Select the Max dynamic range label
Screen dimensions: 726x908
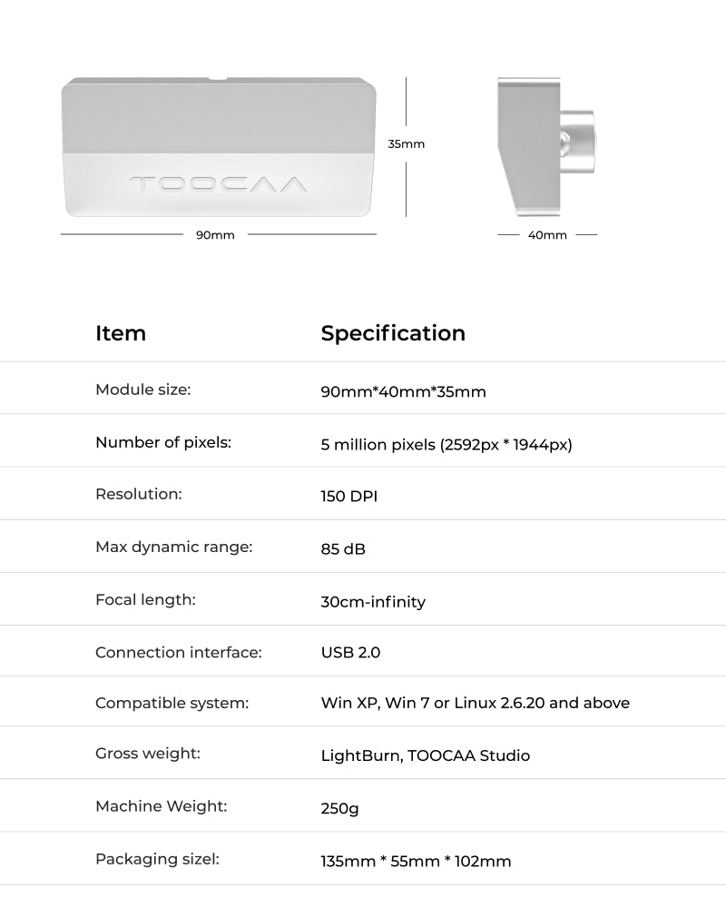click(x=173, y=547)
